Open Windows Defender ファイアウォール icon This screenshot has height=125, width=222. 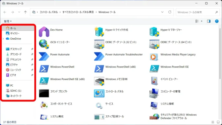point(154,117)
